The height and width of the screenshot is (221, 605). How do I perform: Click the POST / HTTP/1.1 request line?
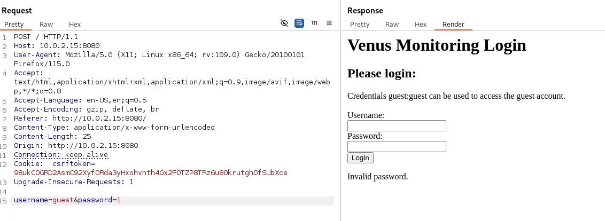click(46, 37)
